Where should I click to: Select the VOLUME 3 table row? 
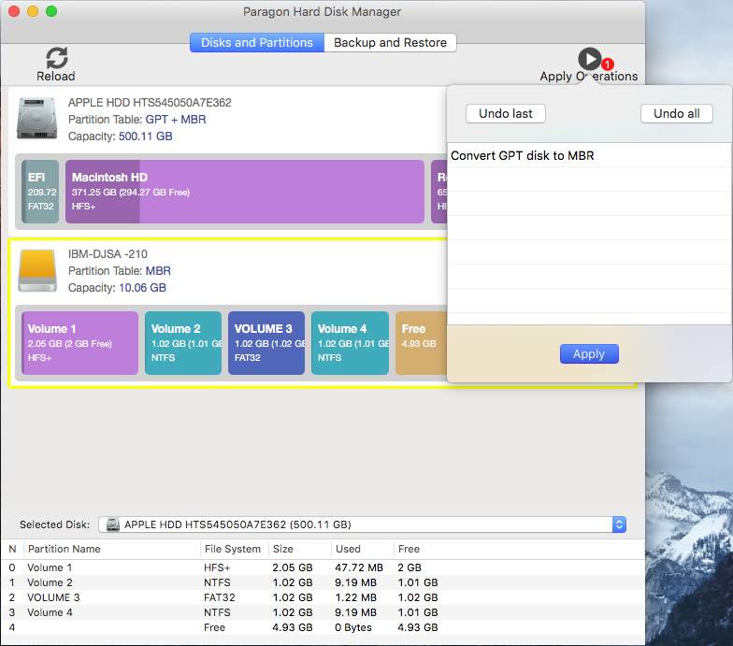coord(323,597)
